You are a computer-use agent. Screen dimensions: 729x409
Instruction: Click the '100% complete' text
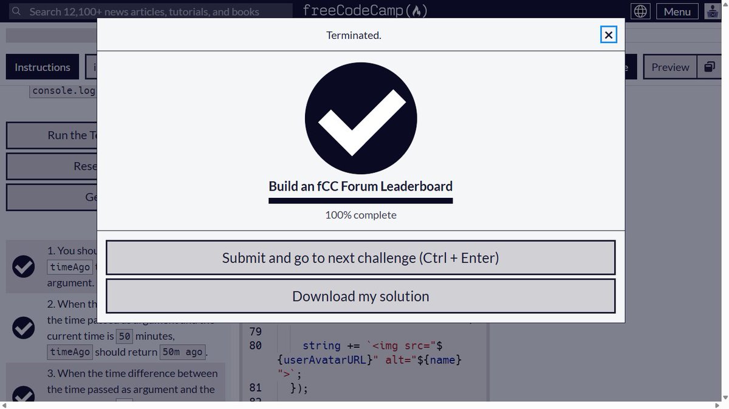click(x=361, y=215)
